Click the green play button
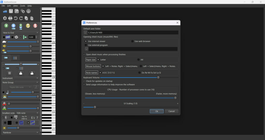 [6, 26]
